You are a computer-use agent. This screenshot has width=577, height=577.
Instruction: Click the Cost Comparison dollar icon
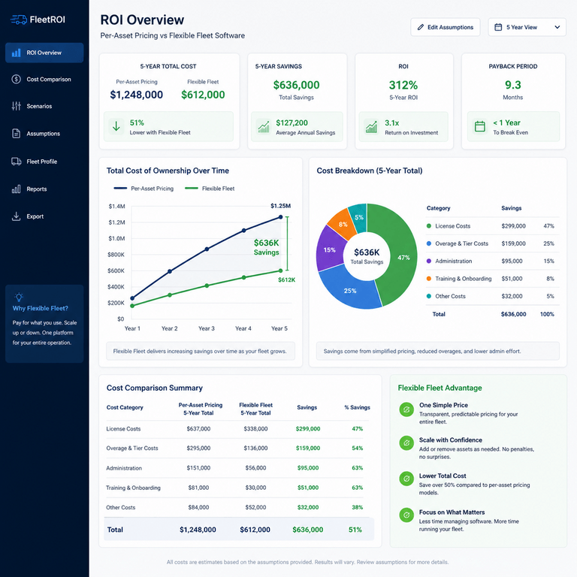click(x=17, y=79)
